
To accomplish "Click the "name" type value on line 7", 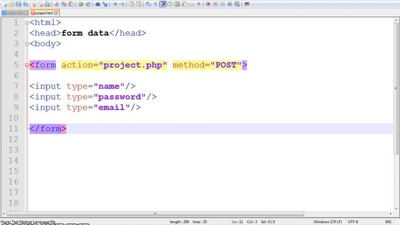I will tap(109, 86).
